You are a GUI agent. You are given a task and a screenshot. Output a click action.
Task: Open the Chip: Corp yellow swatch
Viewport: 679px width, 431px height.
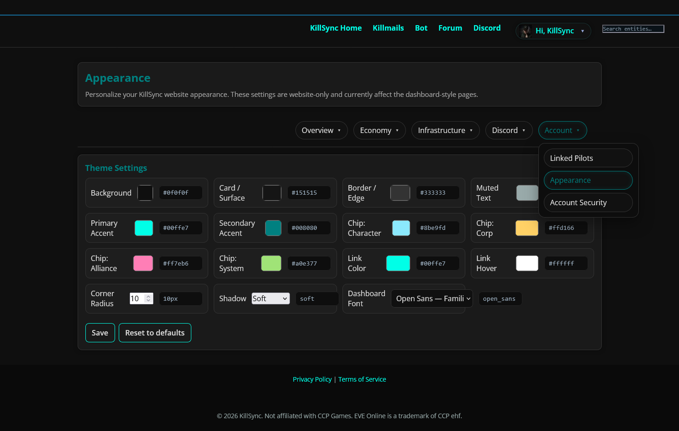(526, 228)
